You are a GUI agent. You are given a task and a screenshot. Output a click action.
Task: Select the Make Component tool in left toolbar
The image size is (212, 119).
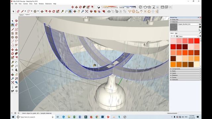16,21
